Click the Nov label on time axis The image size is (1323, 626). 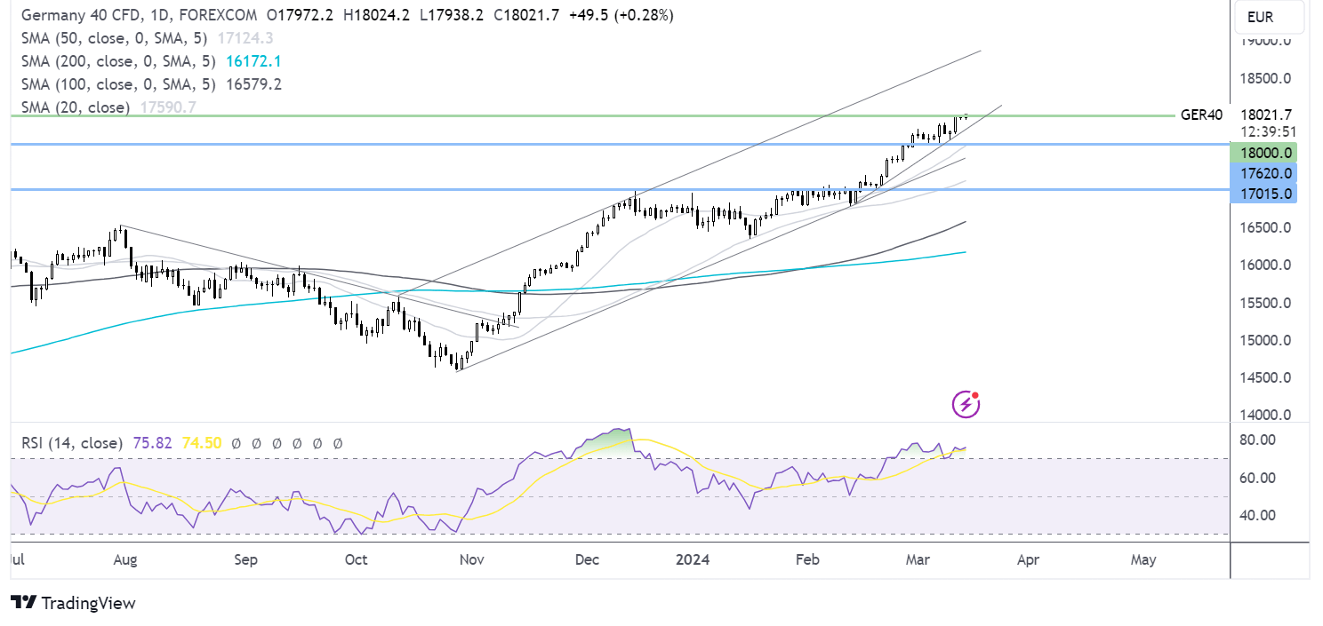472,560
